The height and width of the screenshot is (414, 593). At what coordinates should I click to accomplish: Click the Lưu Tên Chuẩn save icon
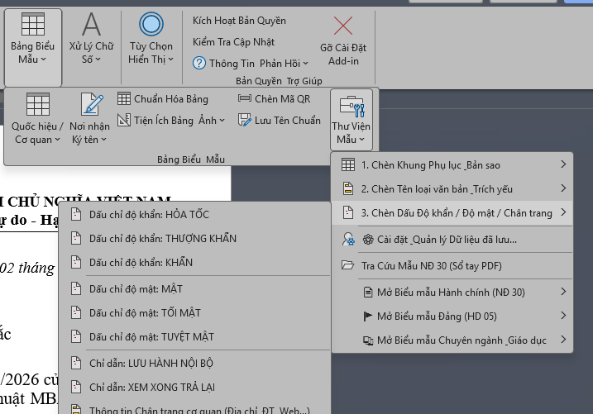pos(244,120)
